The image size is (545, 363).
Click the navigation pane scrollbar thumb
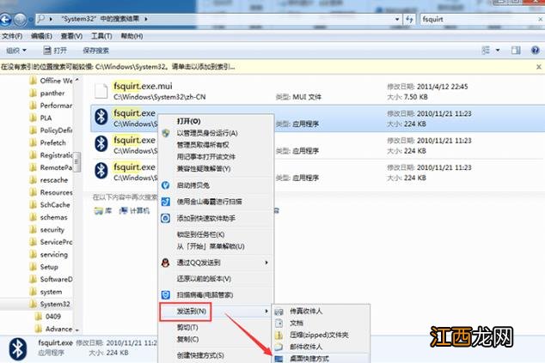click(x=77, y=162)
